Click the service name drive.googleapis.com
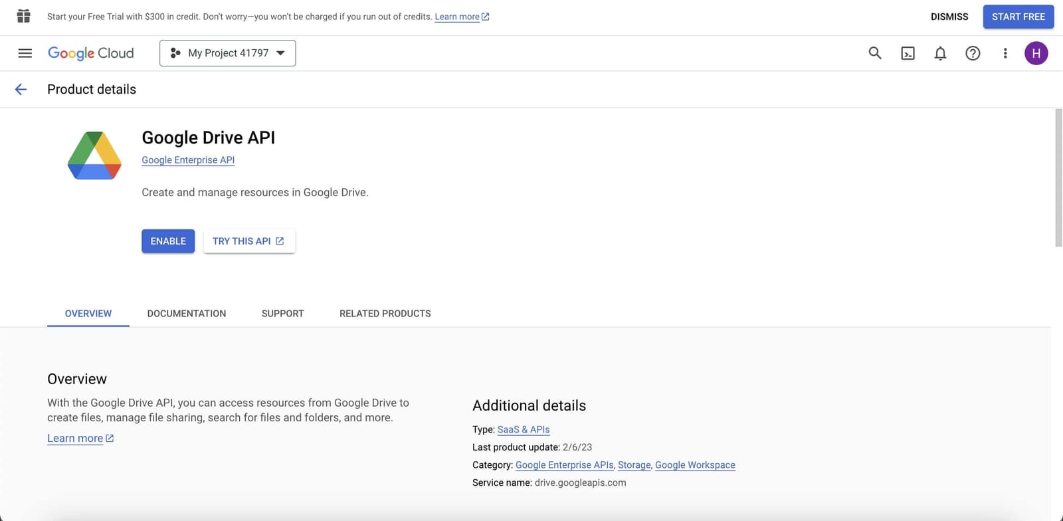 point(581,482)
